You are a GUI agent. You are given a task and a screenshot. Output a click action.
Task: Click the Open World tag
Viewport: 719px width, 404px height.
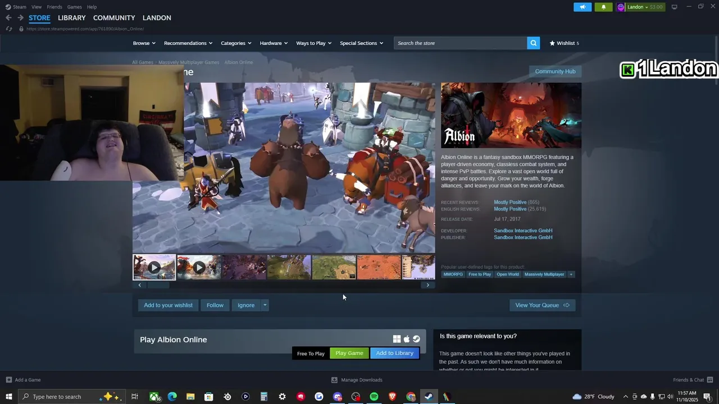[508, 274]
